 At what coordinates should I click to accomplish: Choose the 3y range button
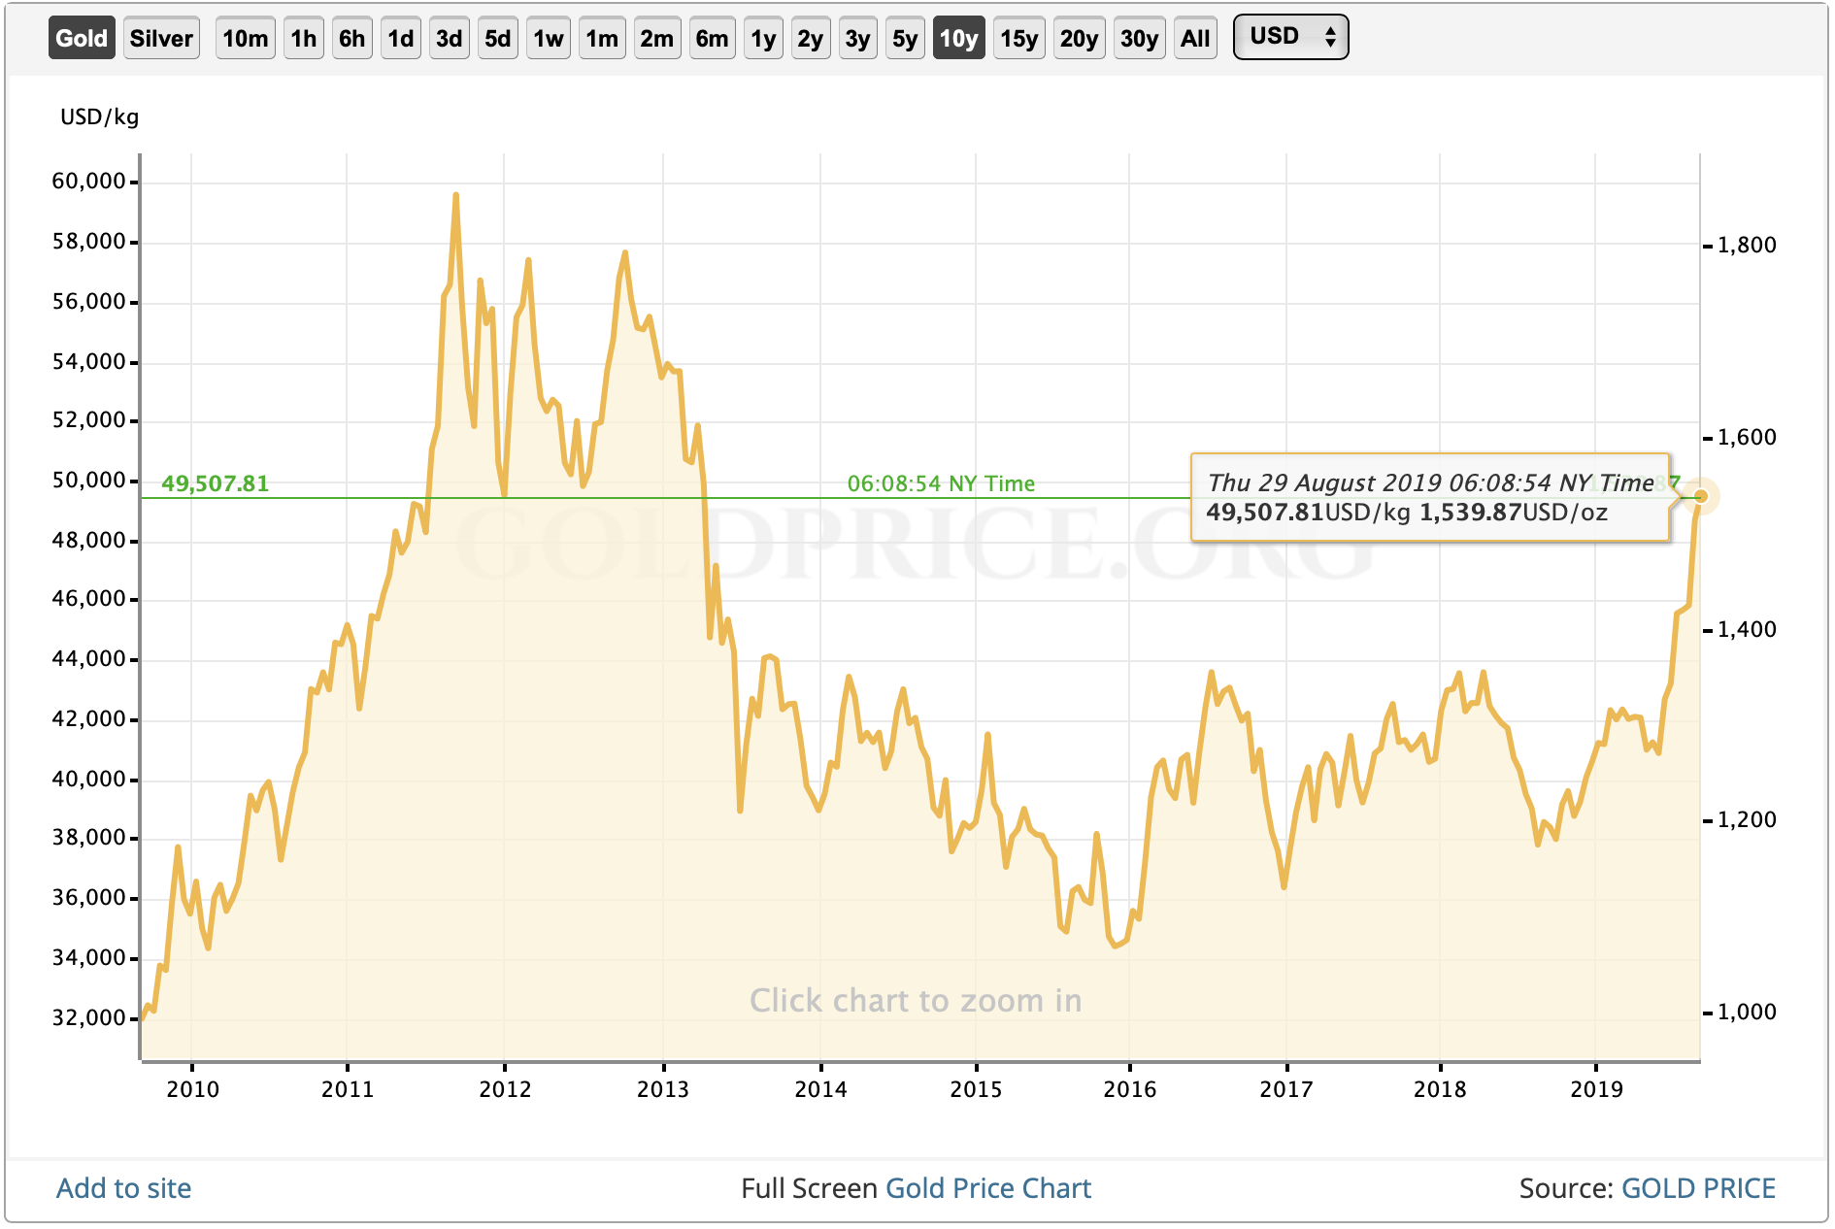click(858, 39)
